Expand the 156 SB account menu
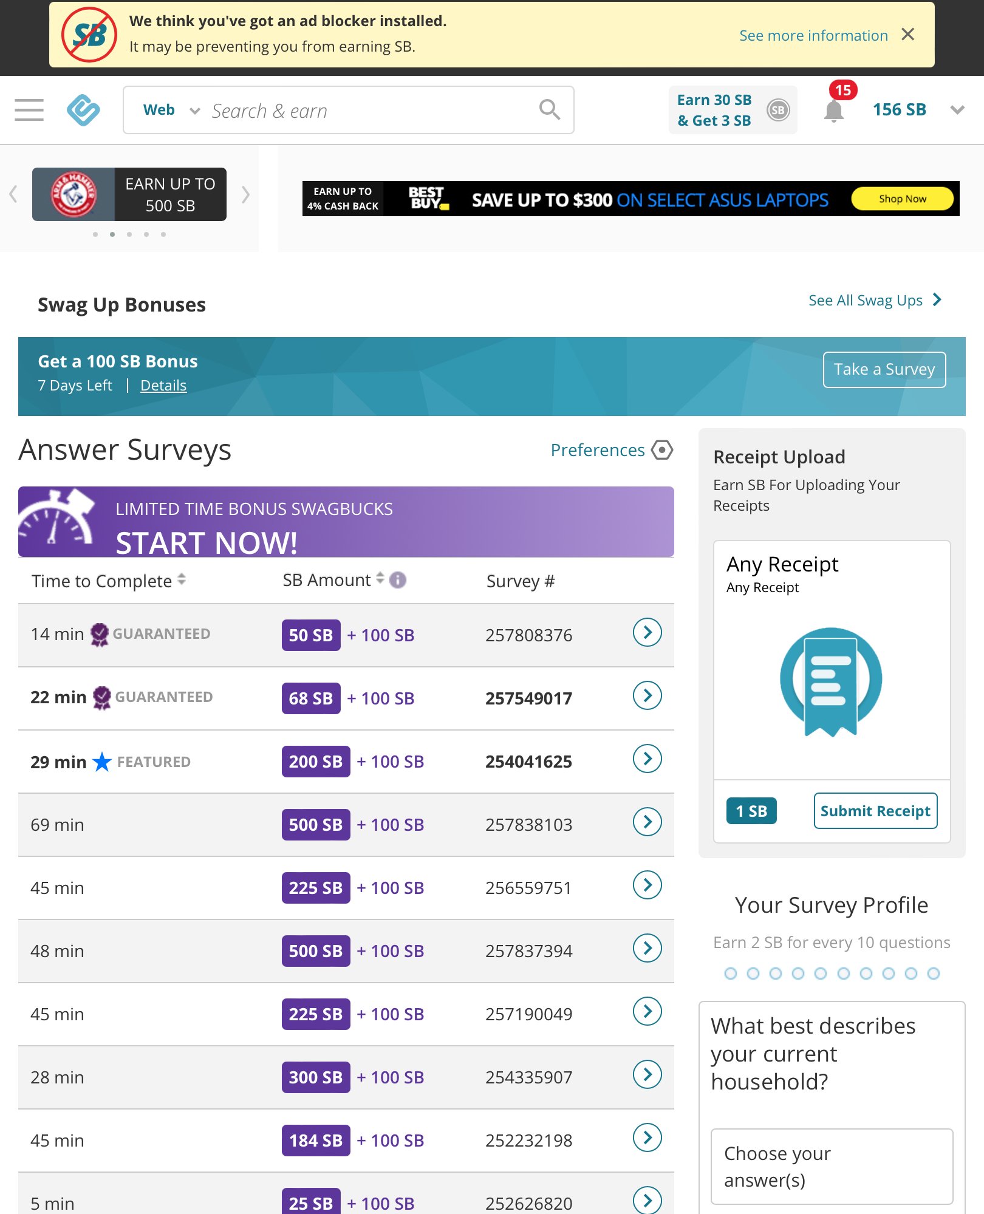This screenshot has height=1214, width=984. tap(957, 110)
